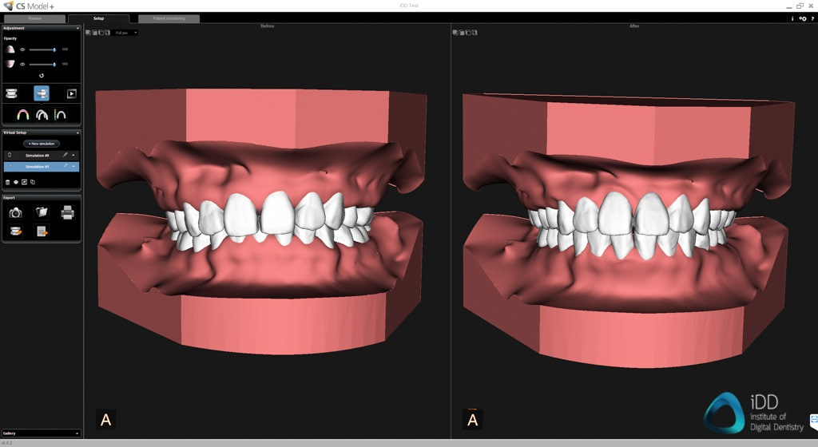The height and width of the screenshot is (447, 818).
Task: Click first view icon in Before toolbar
Action: coord(88,32)
